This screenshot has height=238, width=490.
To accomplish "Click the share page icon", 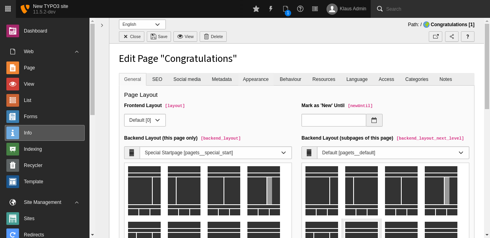I will click(452, 36).
